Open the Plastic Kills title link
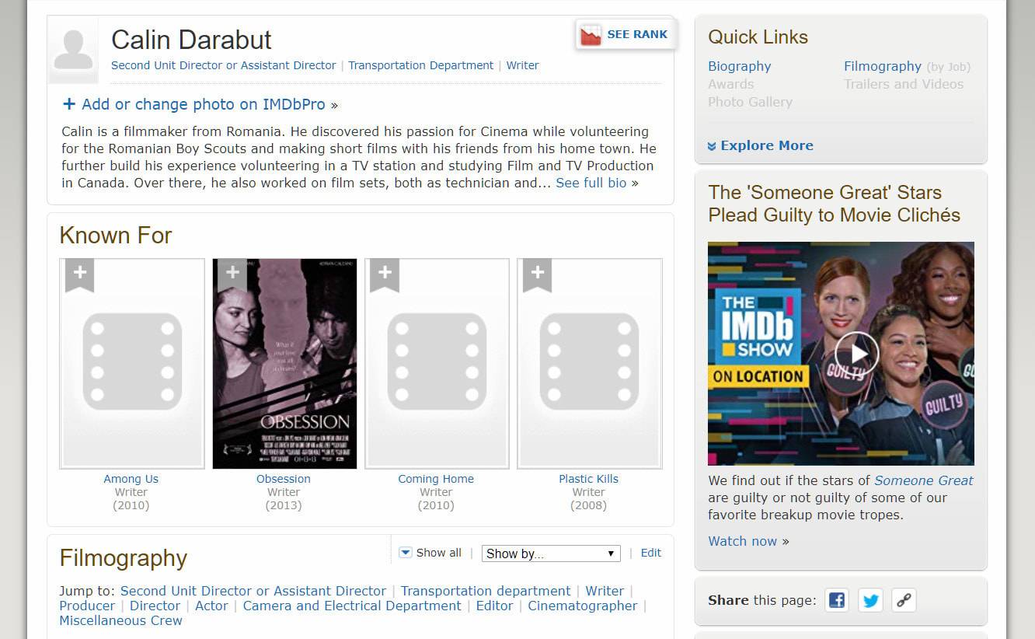 [x=589, y=479]
